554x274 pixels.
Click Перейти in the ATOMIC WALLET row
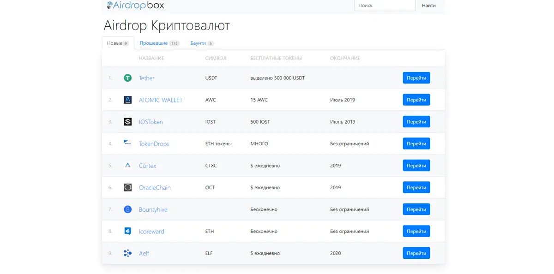[x=416, y=100]
